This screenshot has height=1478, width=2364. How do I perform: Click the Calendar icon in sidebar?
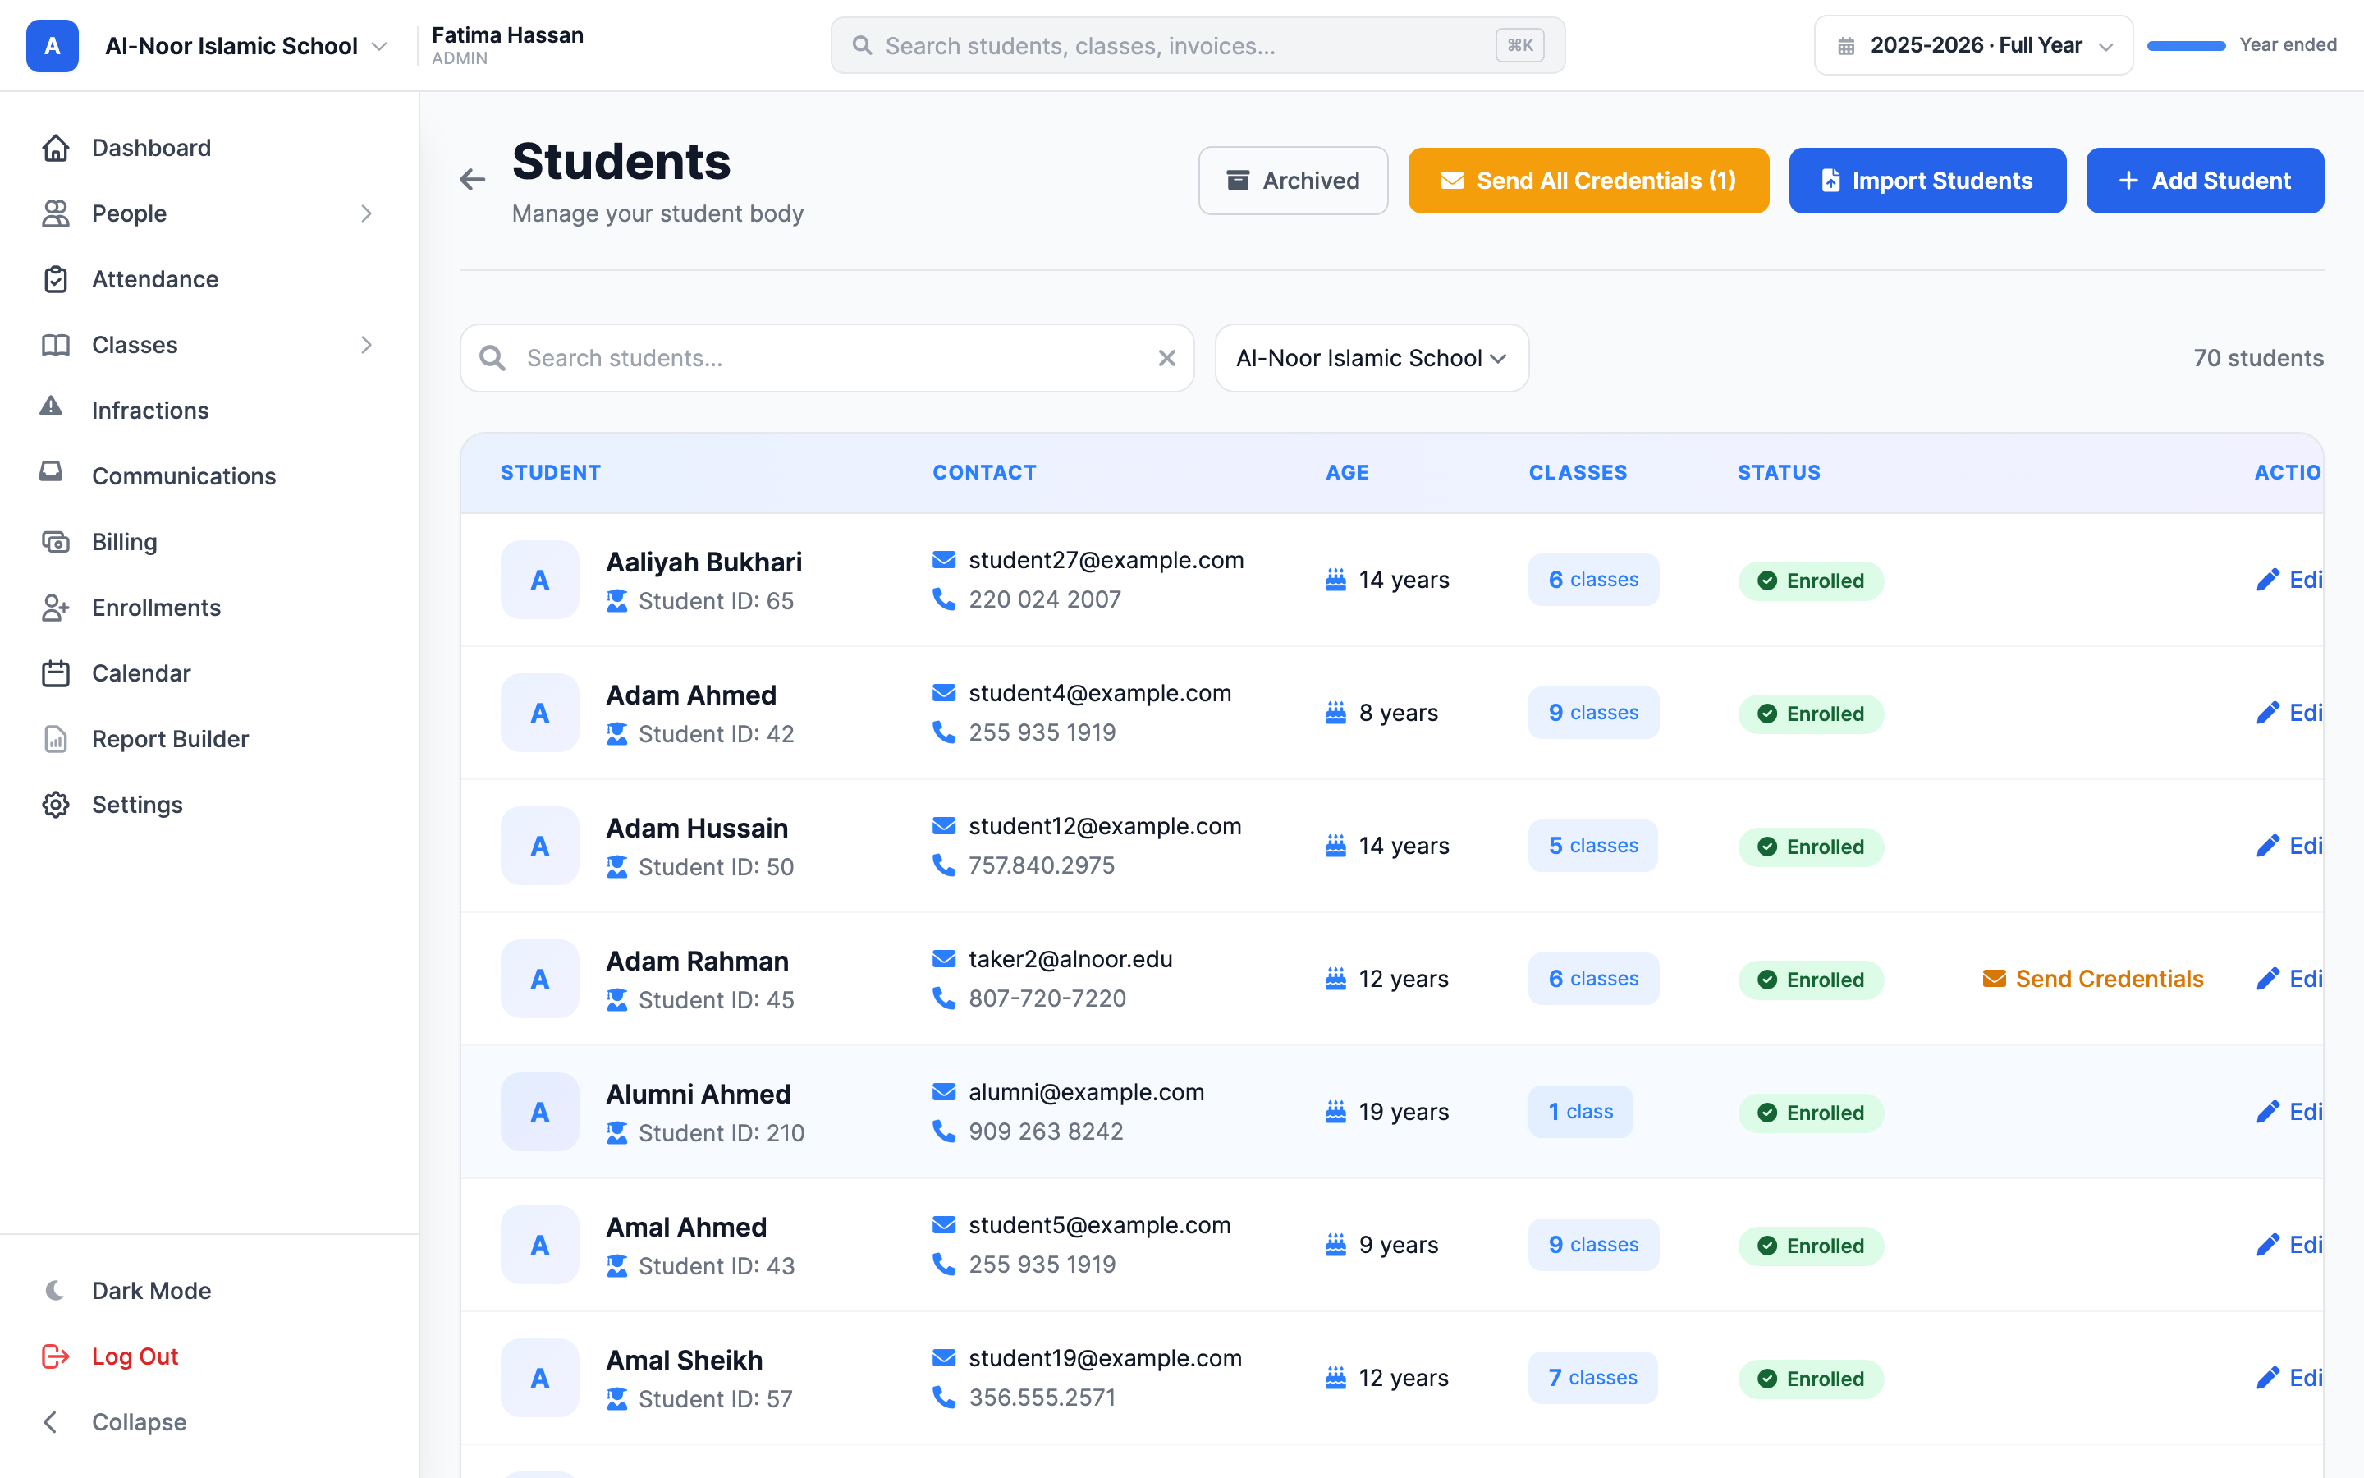pos(56,673)
